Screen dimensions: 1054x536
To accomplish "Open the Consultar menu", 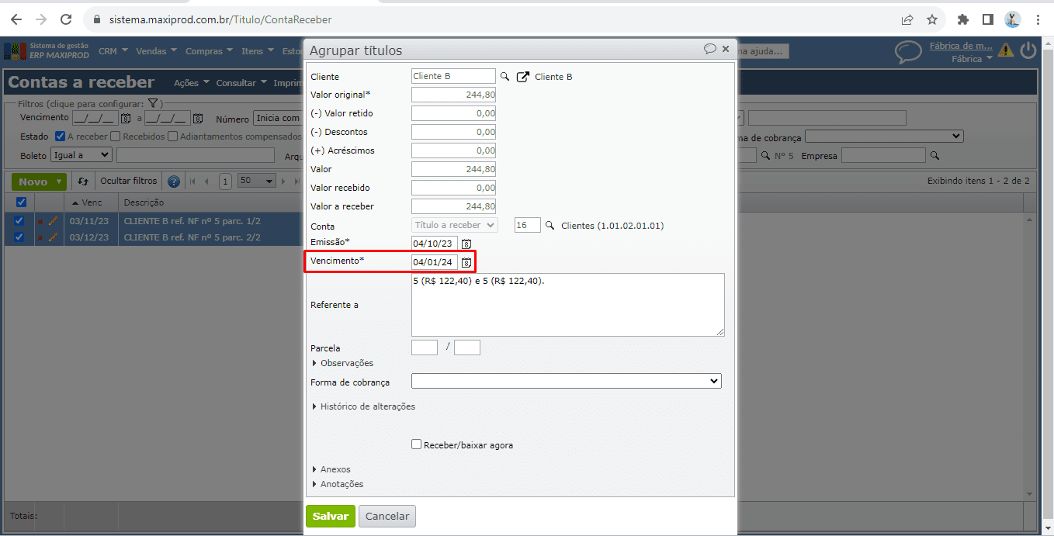I will pyautogui.click(x=241, y=83).
